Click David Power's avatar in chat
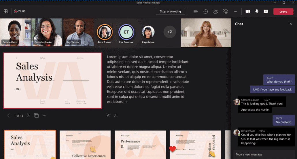 [x=237, y=133]
